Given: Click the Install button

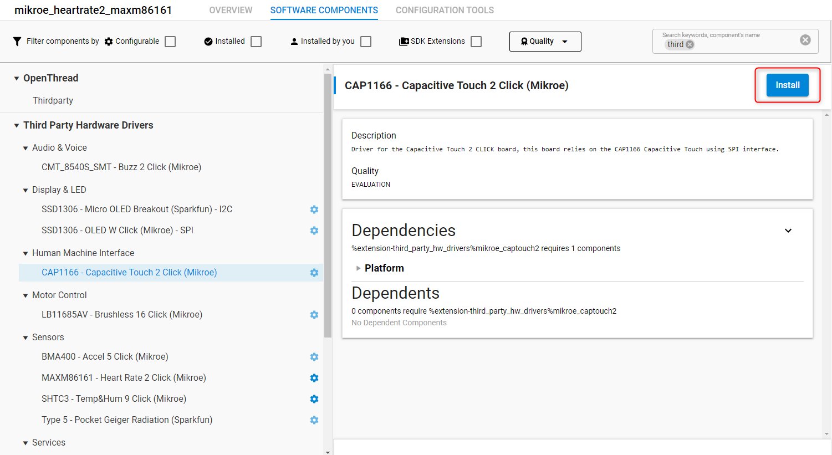Looking at the screenshot, I should (x=787, y=85).
